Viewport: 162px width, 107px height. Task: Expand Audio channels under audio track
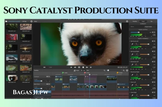[x=35, y=97]
